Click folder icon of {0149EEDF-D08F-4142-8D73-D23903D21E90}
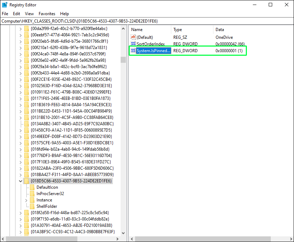 (x=26, y=137)
